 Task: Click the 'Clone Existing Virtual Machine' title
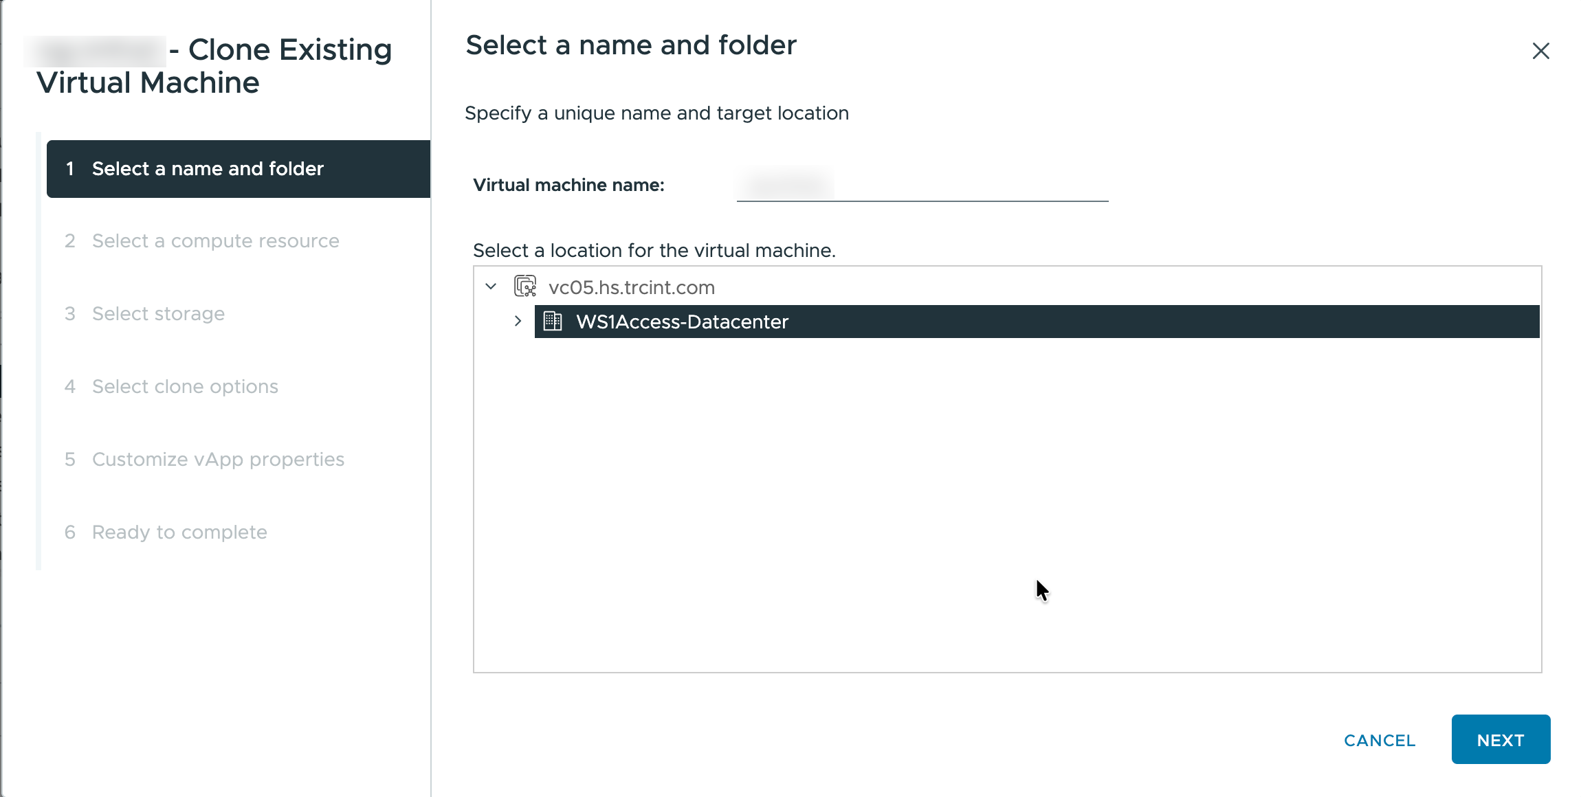pyautogui.click(x=214, y=66)
